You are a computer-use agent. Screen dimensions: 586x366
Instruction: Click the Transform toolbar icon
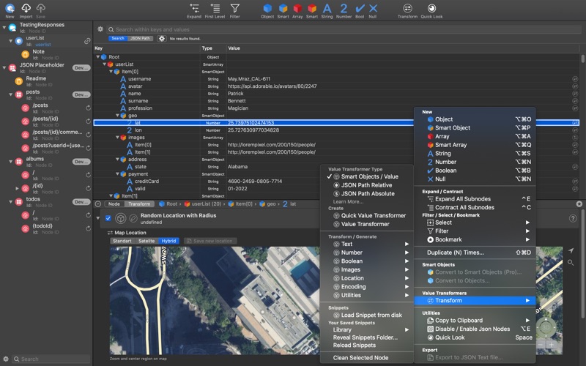[407, 9]
